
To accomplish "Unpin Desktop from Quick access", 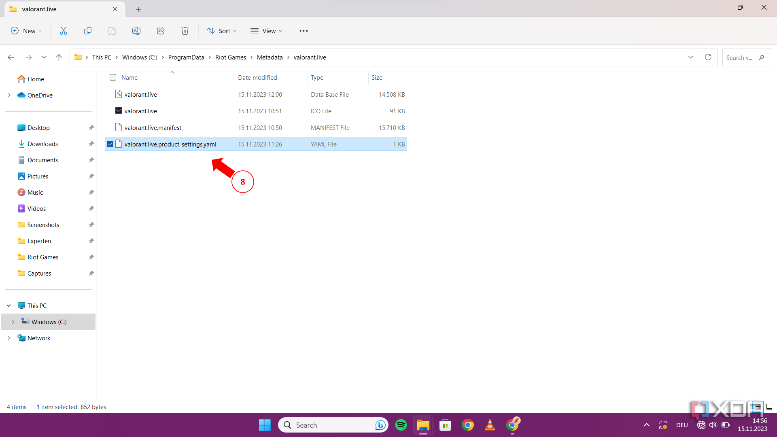I will point(91,128).
